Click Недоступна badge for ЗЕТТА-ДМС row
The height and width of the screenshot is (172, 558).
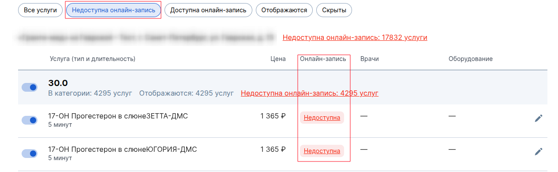(x=322, y=118)
